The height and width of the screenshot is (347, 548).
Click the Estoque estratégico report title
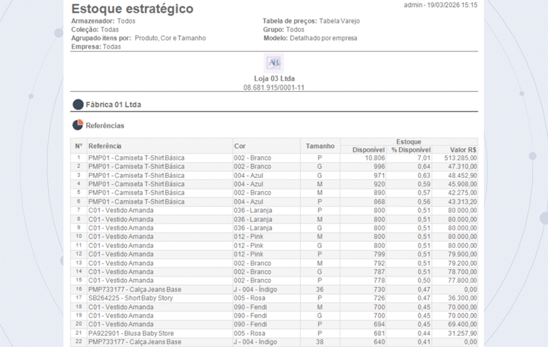(132, 9)
